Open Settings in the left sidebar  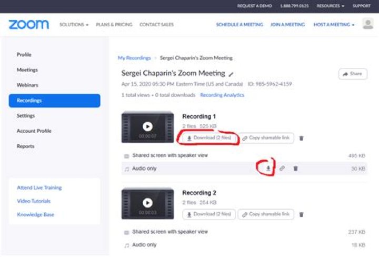26,116
